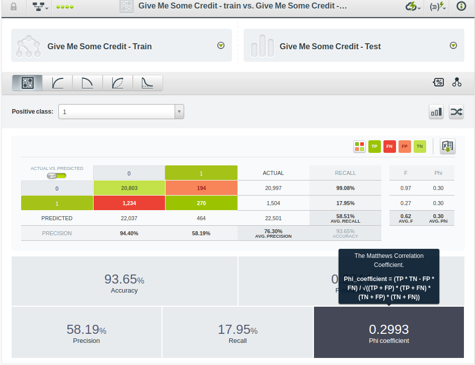This screenshot has width=475, height=365.
Task: Click the bar chart comparison icon
Action: pyautogui.click(x=436, y=112)
